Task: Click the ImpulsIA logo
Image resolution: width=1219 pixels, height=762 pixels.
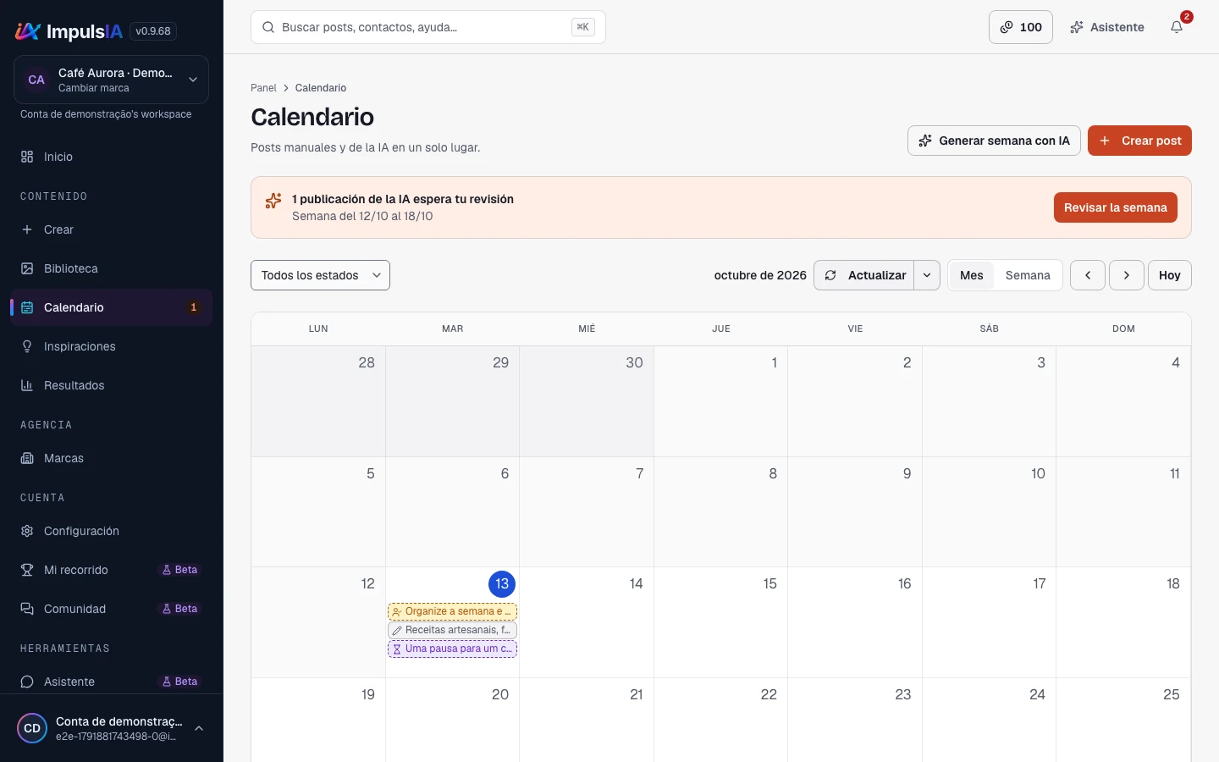Action: point(69,31)
